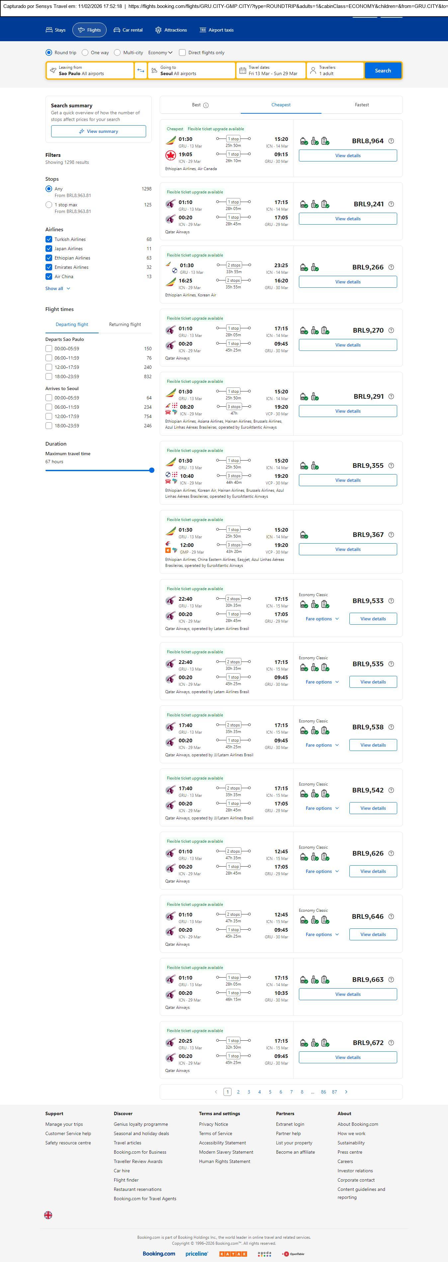Switch to the Fastest sorting tab
448x1262 pixels.
point(361,105)
